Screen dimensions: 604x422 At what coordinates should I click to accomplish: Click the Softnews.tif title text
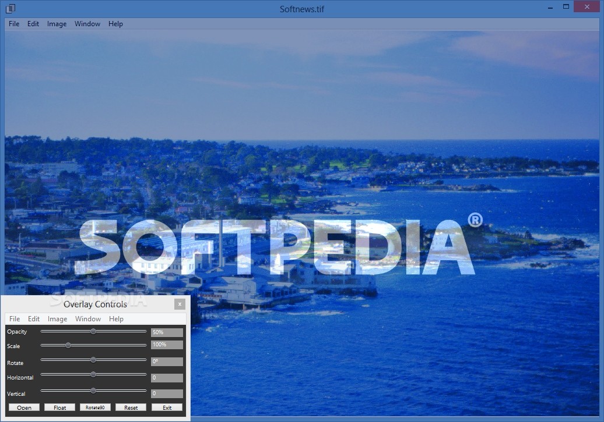[302, 9]
